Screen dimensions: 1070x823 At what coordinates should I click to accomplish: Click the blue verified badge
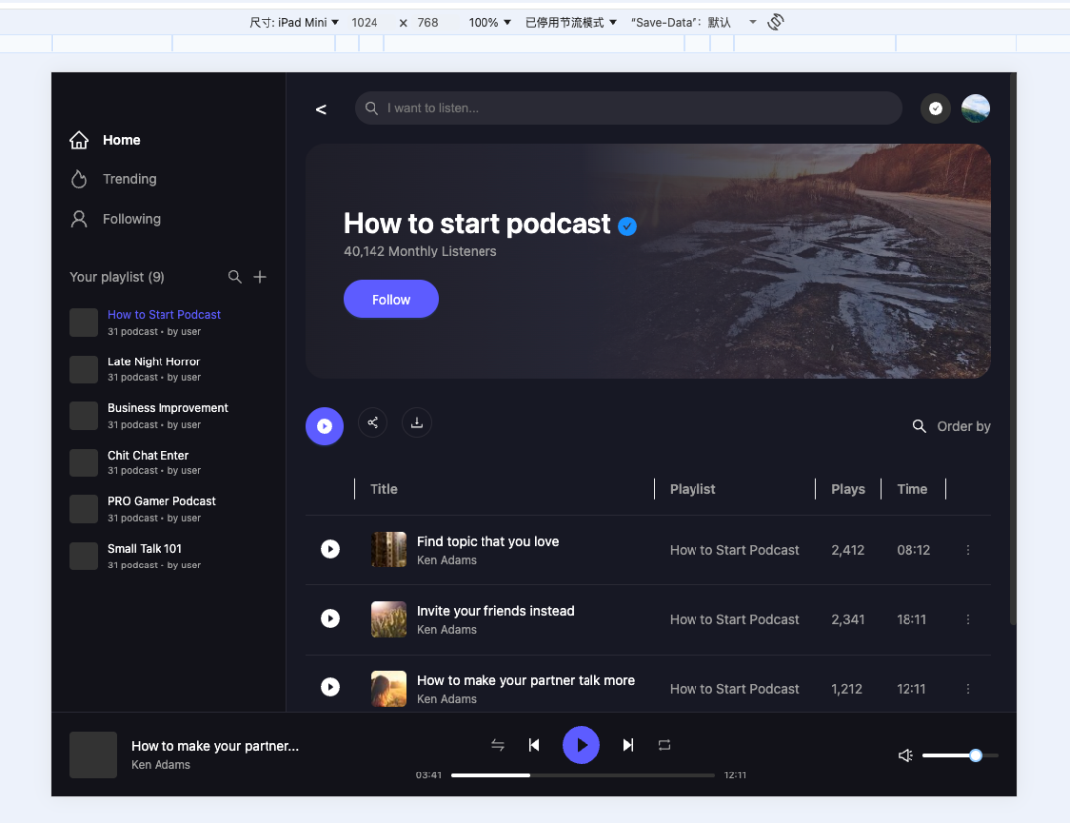coord(627,226)
